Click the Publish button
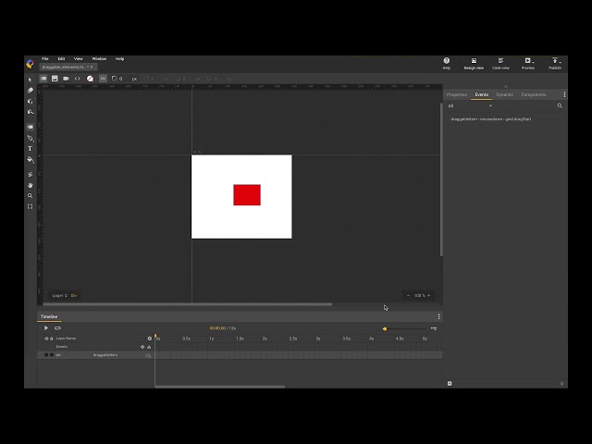 [555, 64]
